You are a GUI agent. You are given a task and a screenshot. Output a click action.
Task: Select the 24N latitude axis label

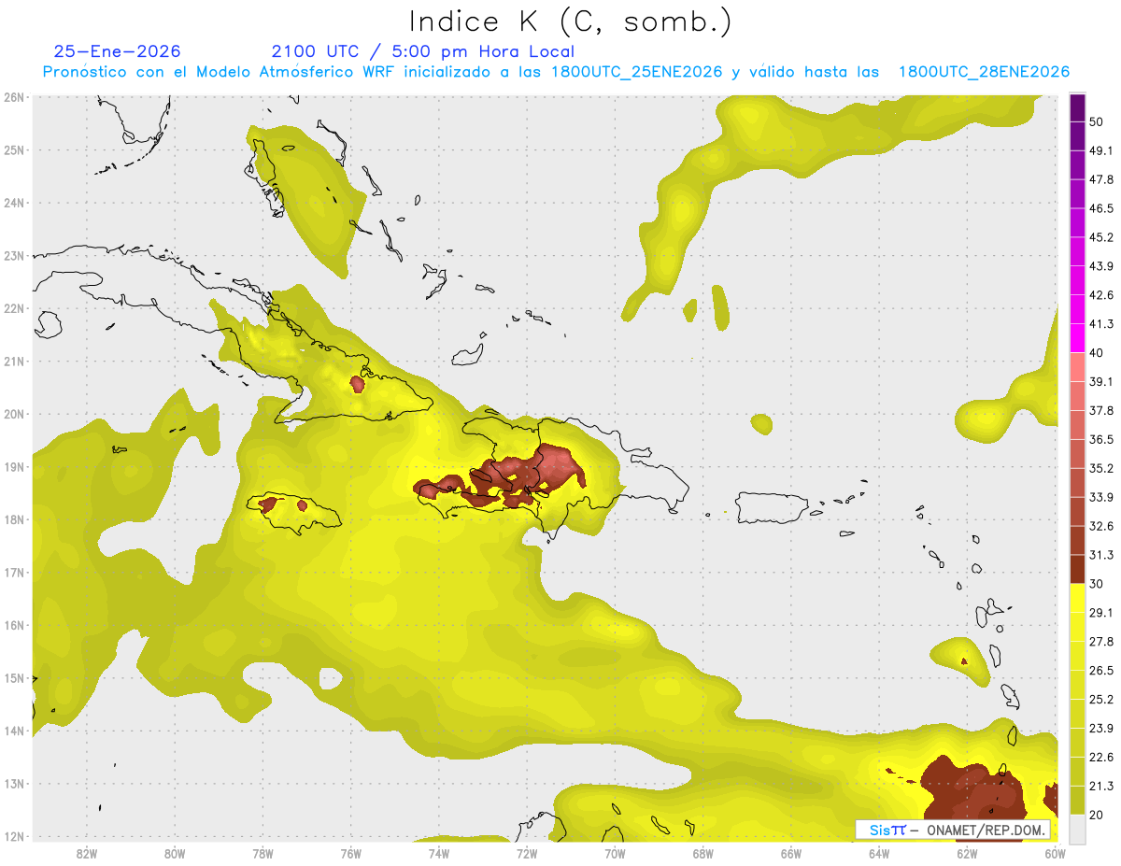[x=14, y=203]
